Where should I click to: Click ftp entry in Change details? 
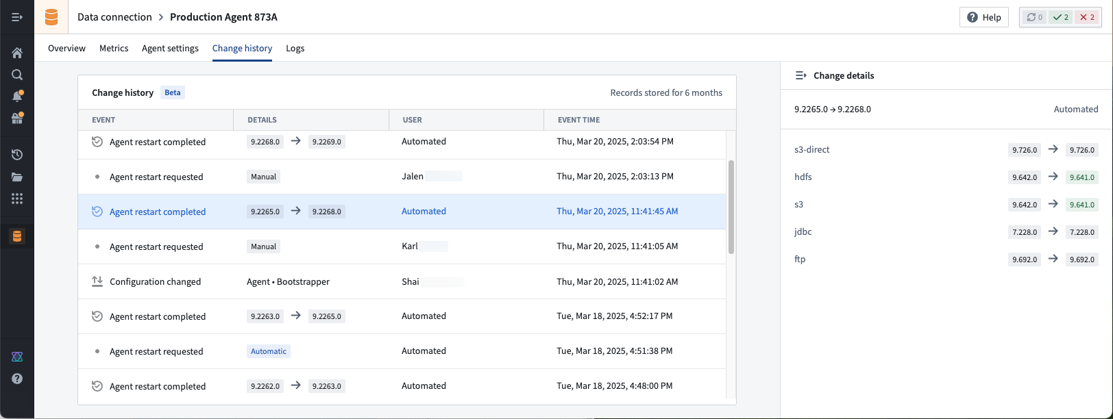[x=800, y=259]
